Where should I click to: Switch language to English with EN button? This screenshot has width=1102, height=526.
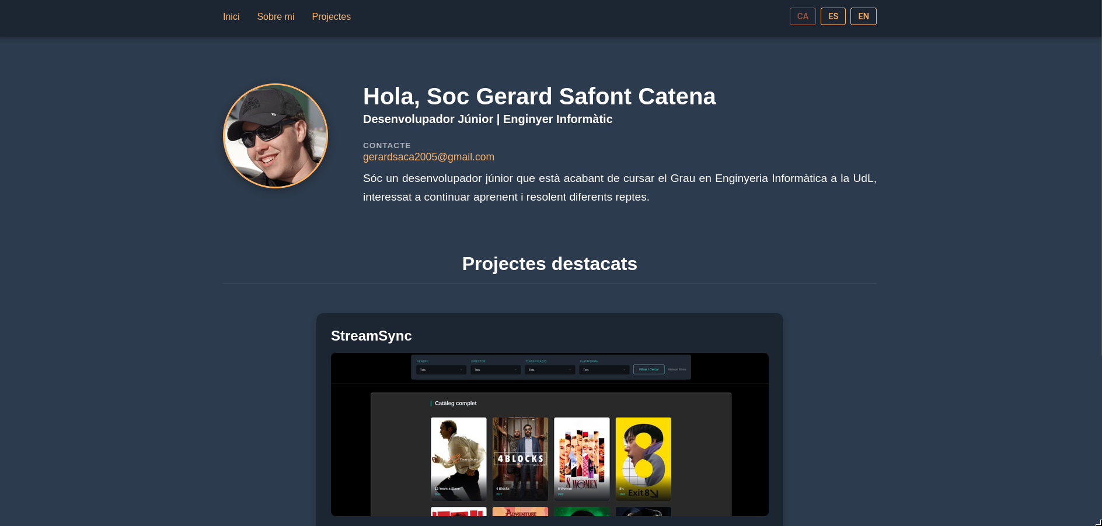tap(863, 16)
